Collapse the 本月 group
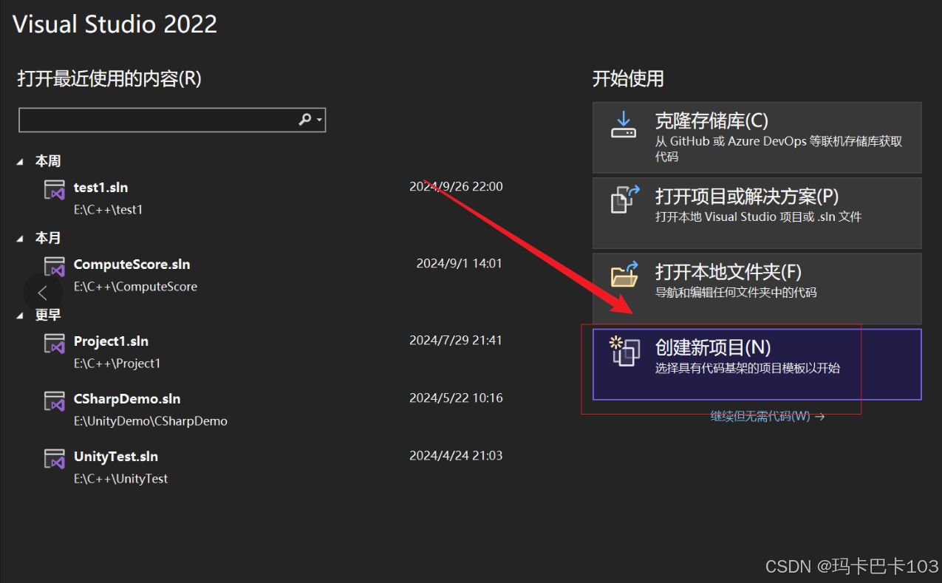Image resolution: width=942 pixels, height=583 pixels. coord(20,238)
